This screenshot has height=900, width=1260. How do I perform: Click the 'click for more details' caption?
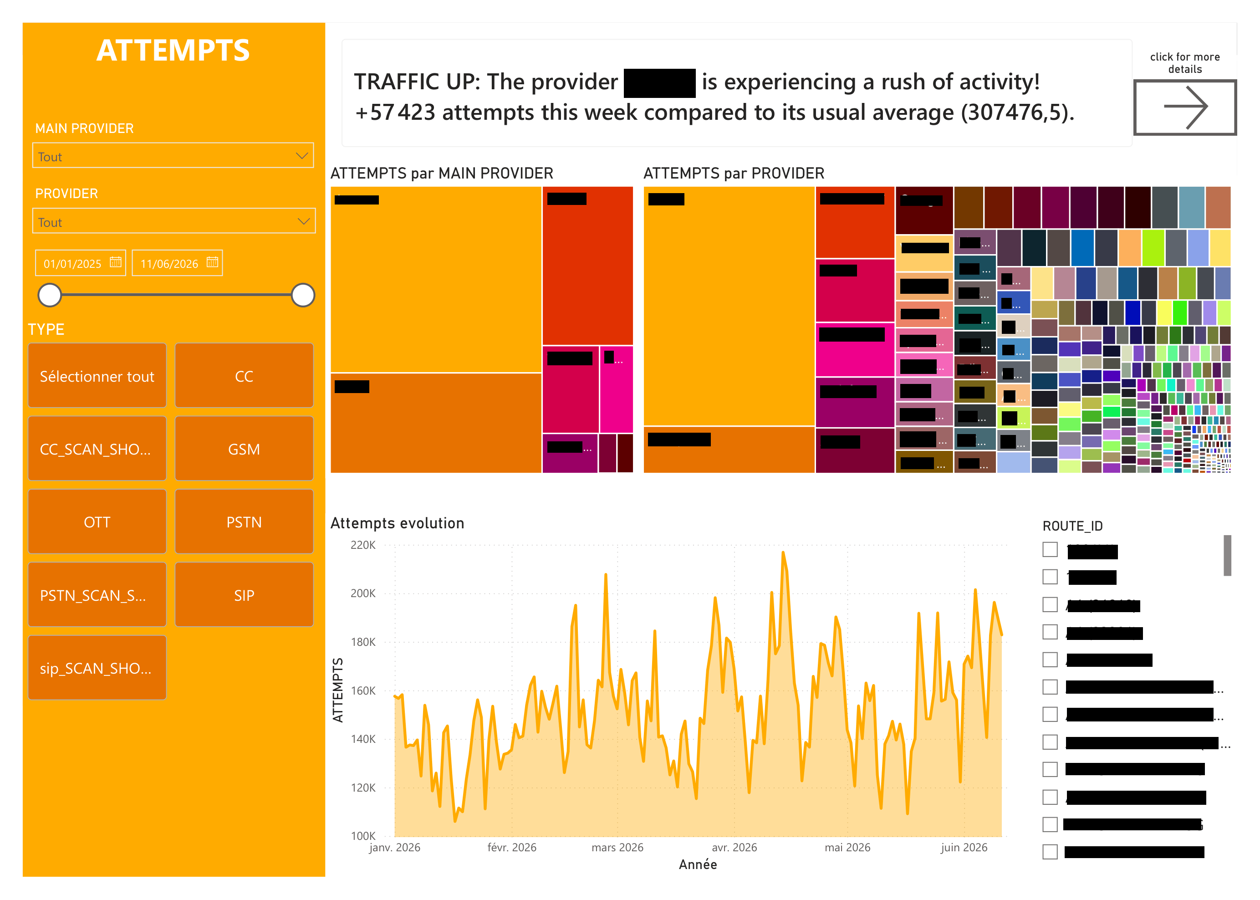click(1185, 63)
